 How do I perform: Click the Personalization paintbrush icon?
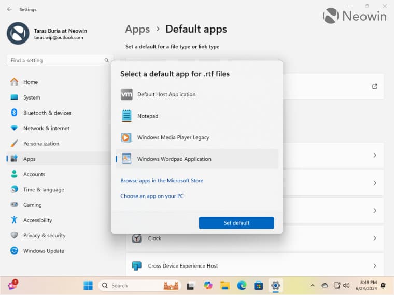point(15,143)
